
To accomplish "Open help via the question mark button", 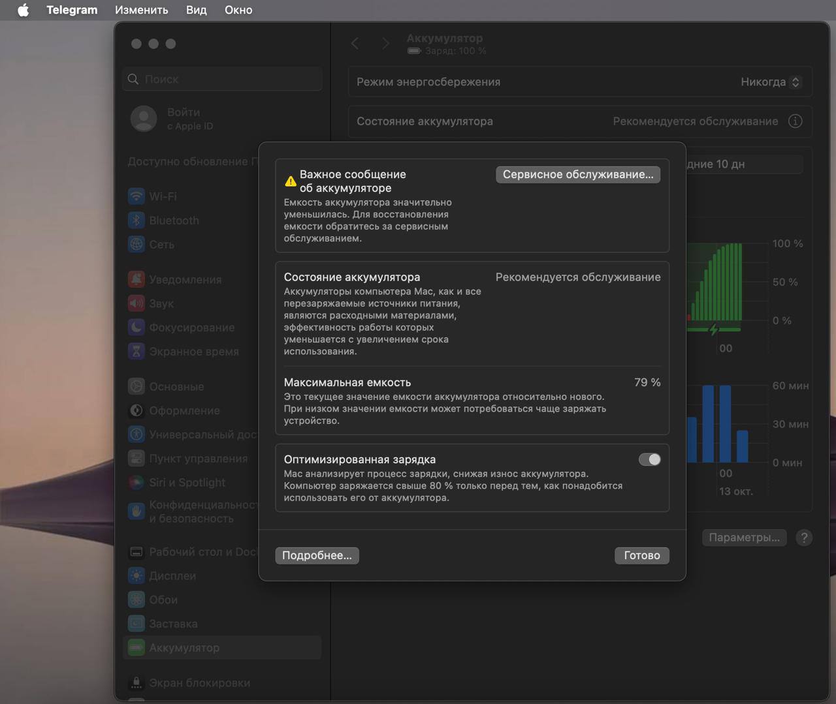I will coord(804,537).
